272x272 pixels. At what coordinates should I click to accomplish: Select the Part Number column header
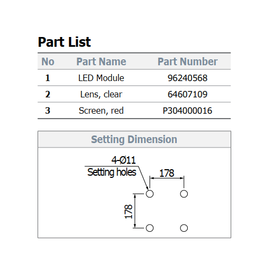[188, 61]
